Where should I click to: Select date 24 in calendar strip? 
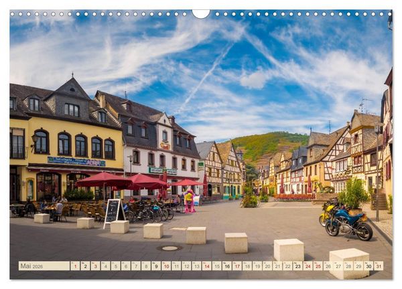click(308, 266)
